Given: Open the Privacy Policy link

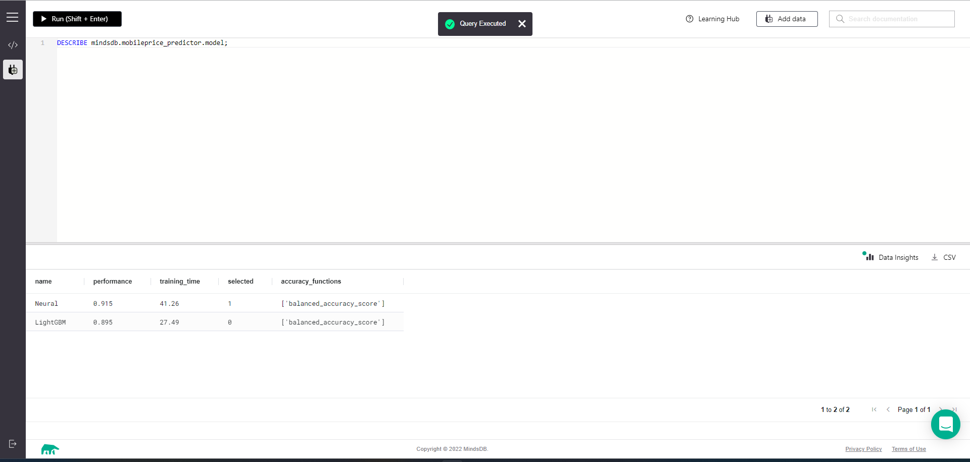Looking at the screenshot, I should click(863, 449).
